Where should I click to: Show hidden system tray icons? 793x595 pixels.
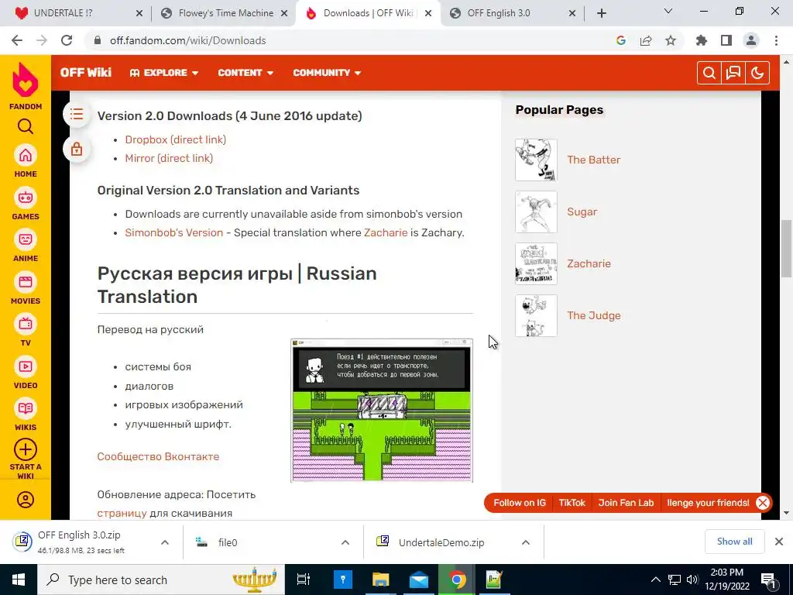click(655, 580)
